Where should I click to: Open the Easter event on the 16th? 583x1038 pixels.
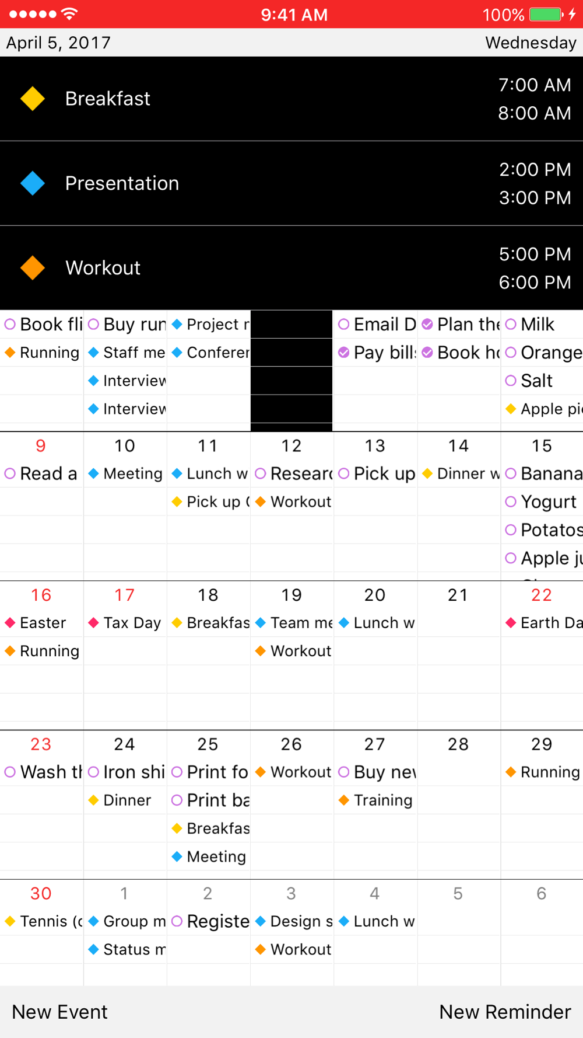(42, 623)
